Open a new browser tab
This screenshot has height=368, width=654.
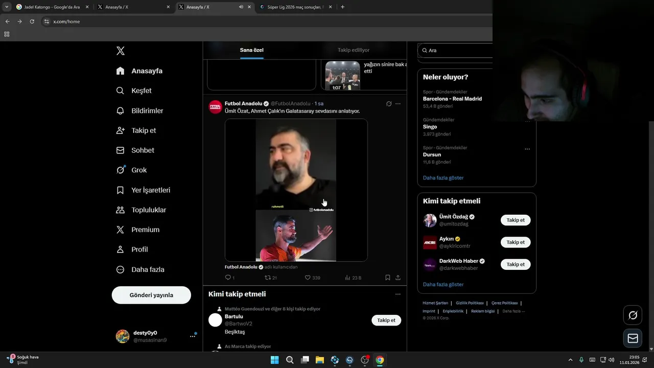click(342, 7)
